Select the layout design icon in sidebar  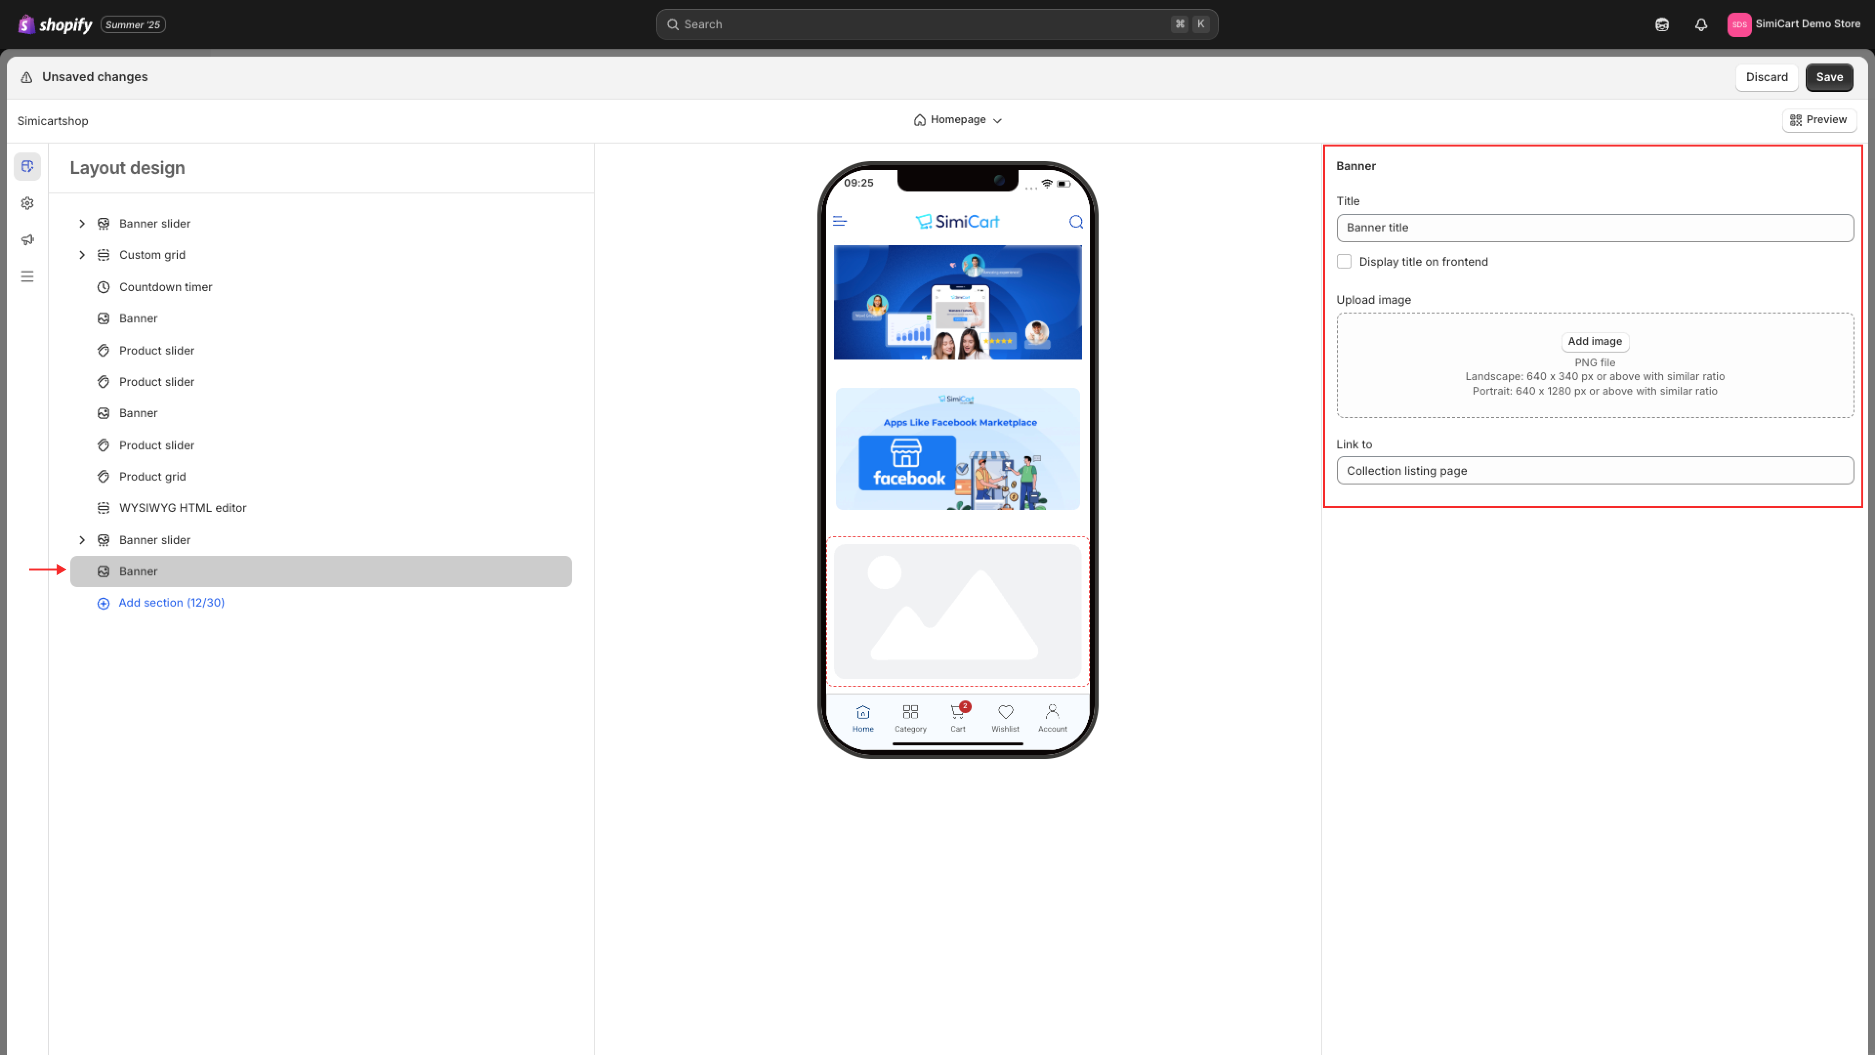[x=28, y=167]
